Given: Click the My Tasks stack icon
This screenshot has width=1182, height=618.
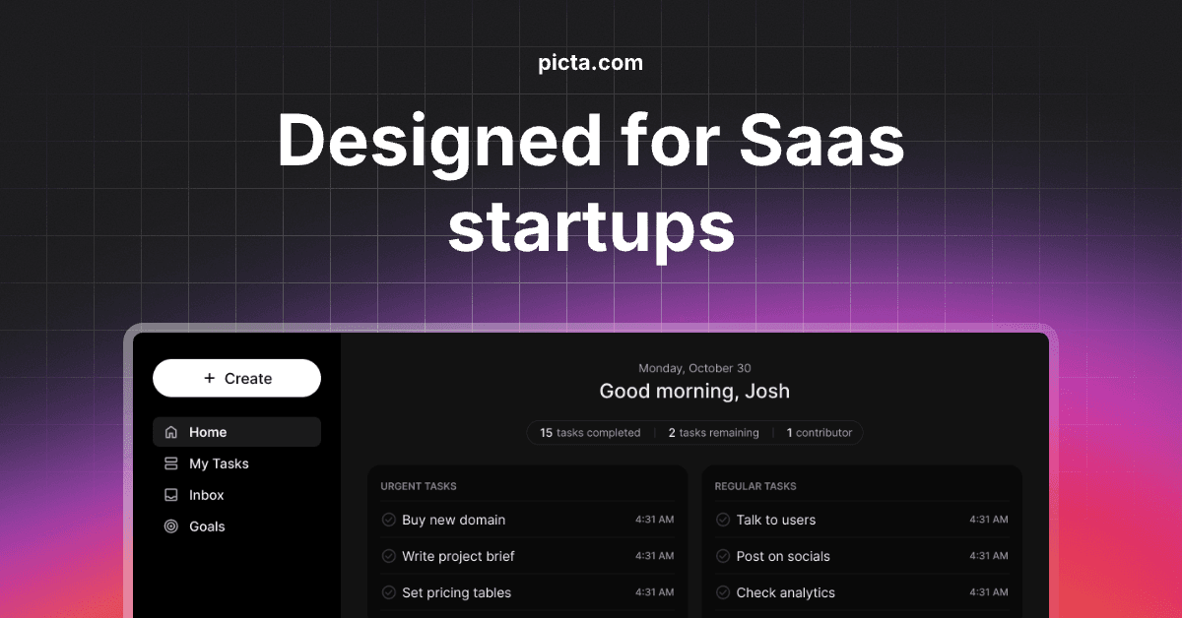Looking at the screenshot, I should [x=171, y=463].
